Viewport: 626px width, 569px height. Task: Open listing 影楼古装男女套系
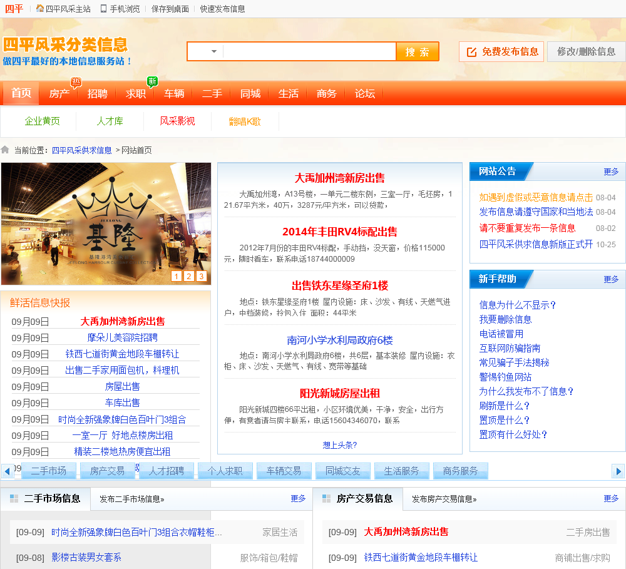pos(86,558)
